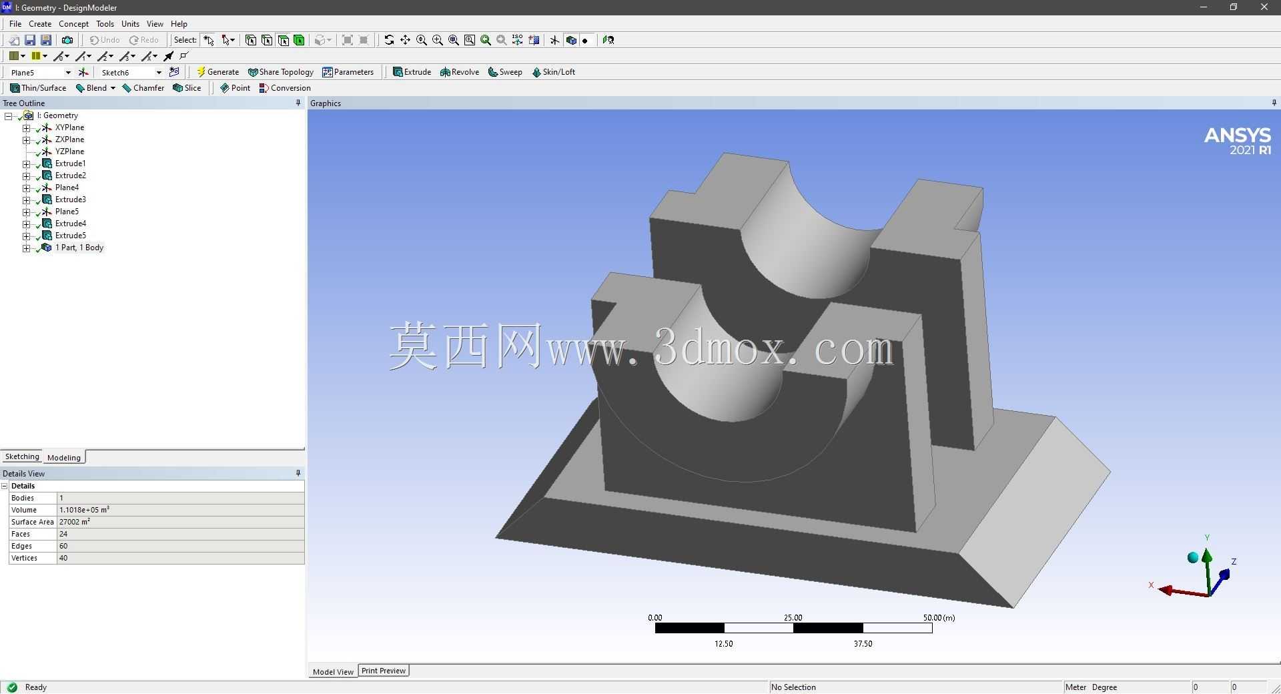
Task: Select Extrude5 in the tree outline
Action: coord(70,236)
